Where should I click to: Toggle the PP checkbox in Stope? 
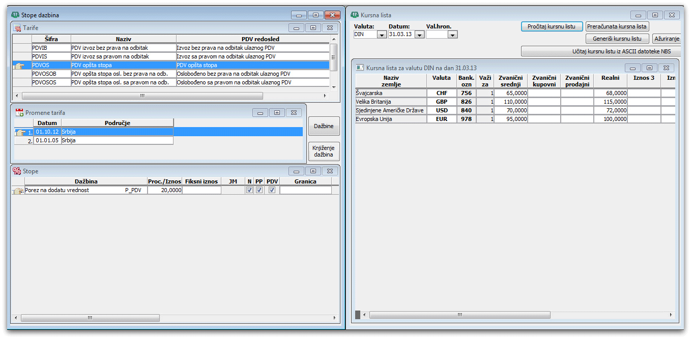pyautogui.click(x=259, y=190)
